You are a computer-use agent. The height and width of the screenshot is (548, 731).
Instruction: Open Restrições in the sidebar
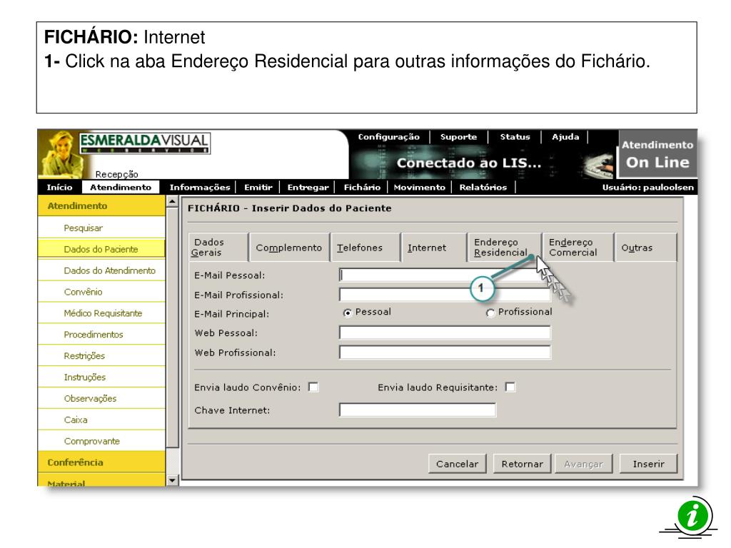pyautogui.click(x=101, y=356)
